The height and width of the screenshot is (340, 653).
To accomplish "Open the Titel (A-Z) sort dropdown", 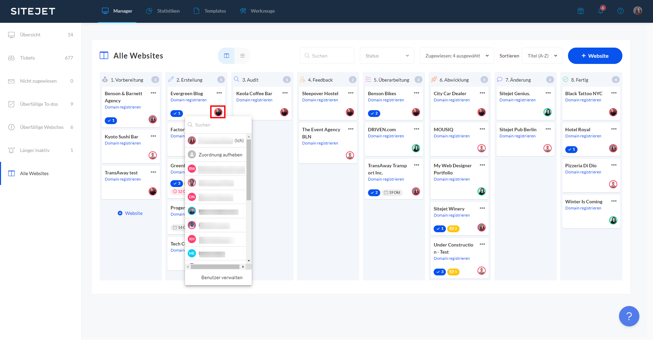I will tap(542, 56).
